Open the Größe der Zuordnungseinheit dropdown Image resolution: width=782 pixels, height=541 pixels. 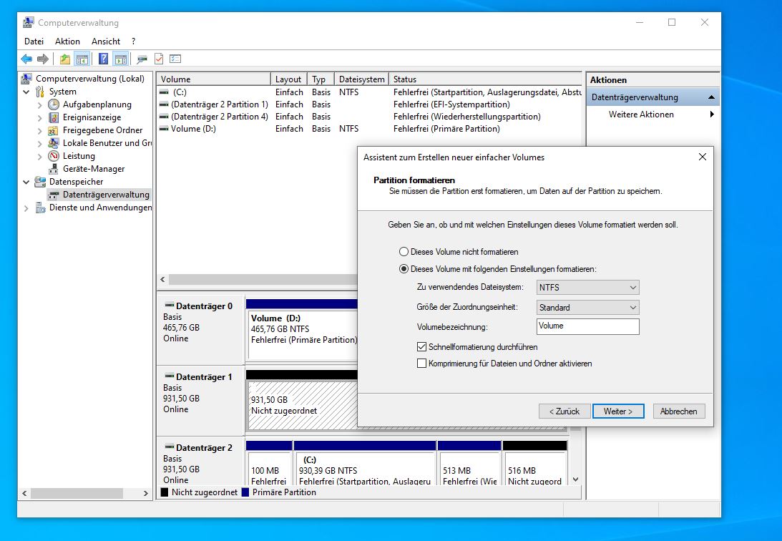point(587,307)
